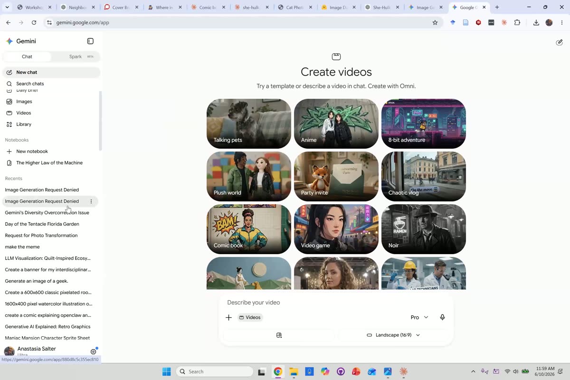570x380 pixels.
Task: Open the Chrome profile avatar
Action: point(549,22)
